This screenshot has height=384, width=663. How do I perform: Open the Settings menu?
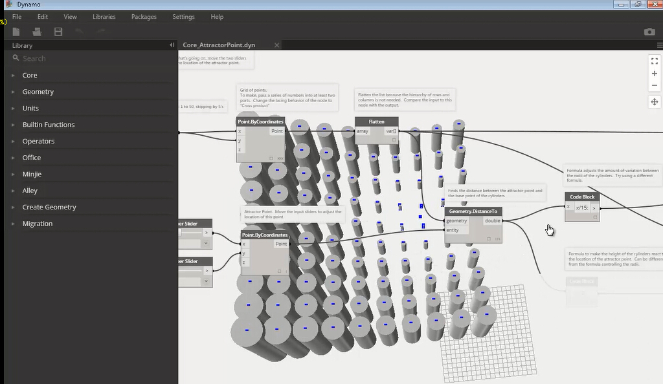pyautogui.click(x=183, y=17)
